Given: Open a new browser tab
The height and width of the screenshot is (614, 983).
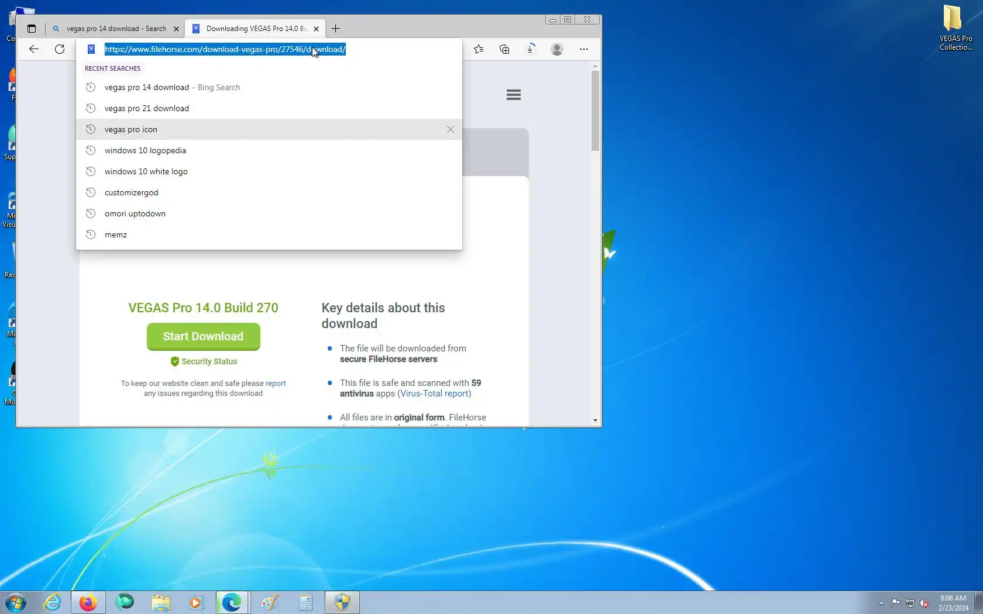Looking at the screenshot, I should click(335, 29).
